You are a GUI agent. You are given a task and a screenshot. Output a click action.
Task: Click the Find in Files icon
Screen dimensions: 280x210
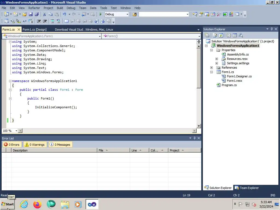click(135, 14)
